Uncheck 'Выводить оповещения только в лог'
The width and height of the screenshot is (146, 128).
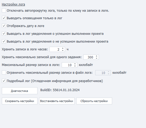4,18
